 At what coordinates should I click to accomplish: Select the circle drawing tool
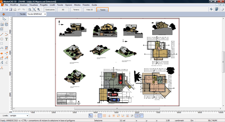tap(2, 39)
